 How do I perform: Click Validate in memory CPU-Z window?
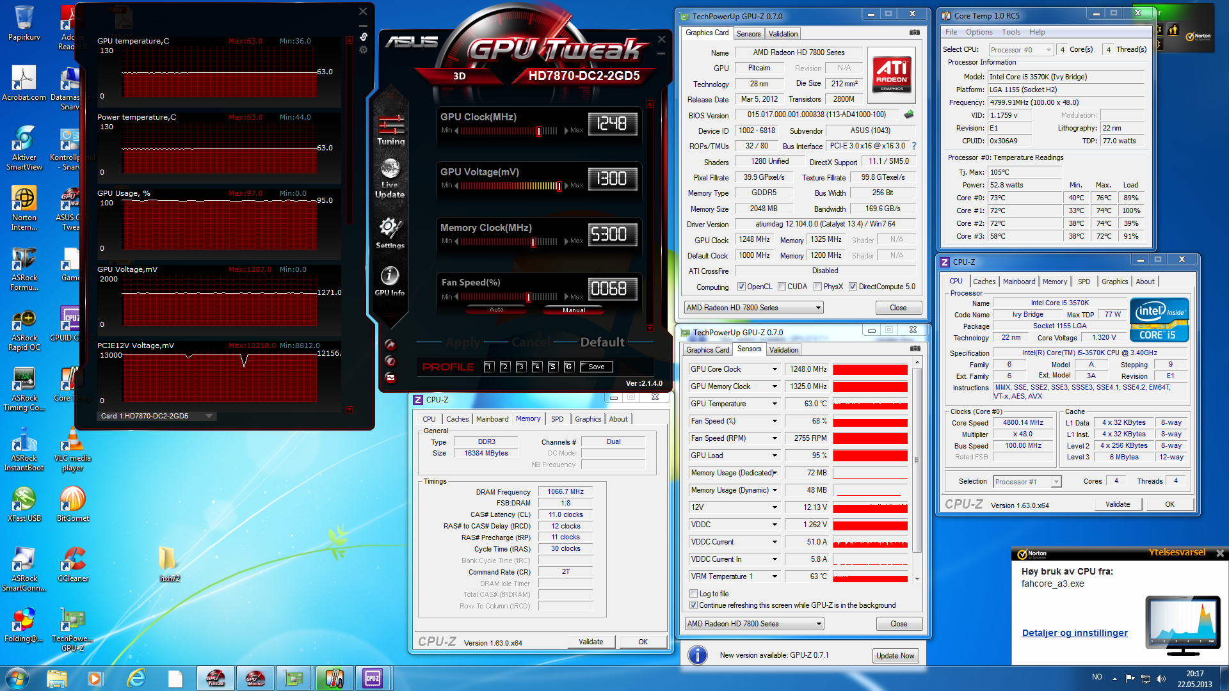pos(590,642)
